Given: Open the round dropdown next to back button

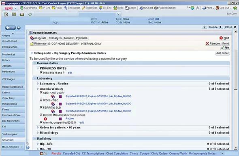Looking at the screenshot, I should 19,27.
